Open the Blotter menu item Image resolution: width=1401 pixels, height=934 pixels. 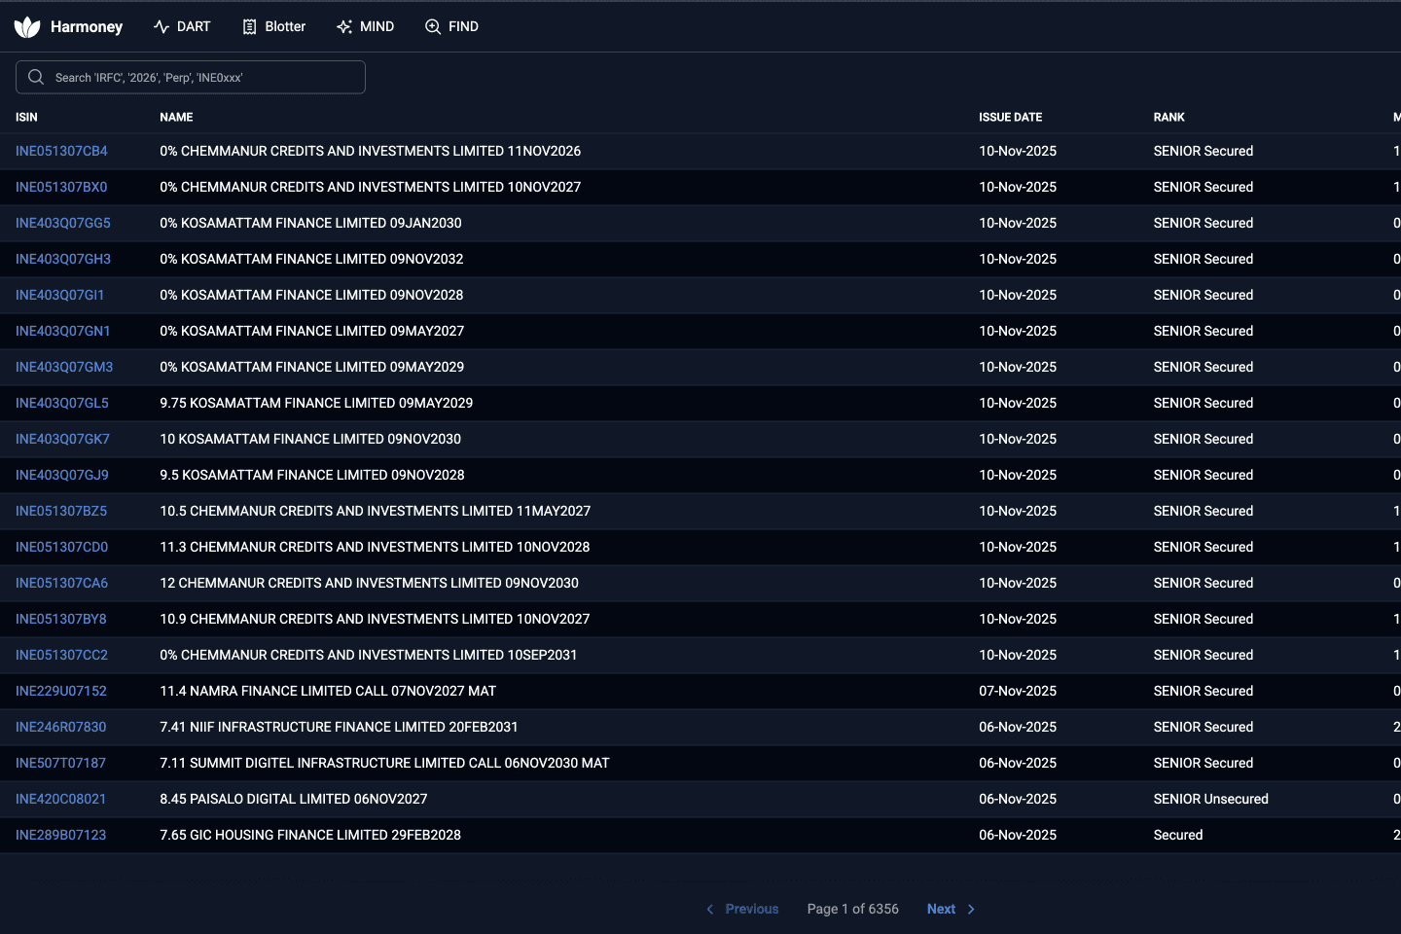tap(273, 27)
